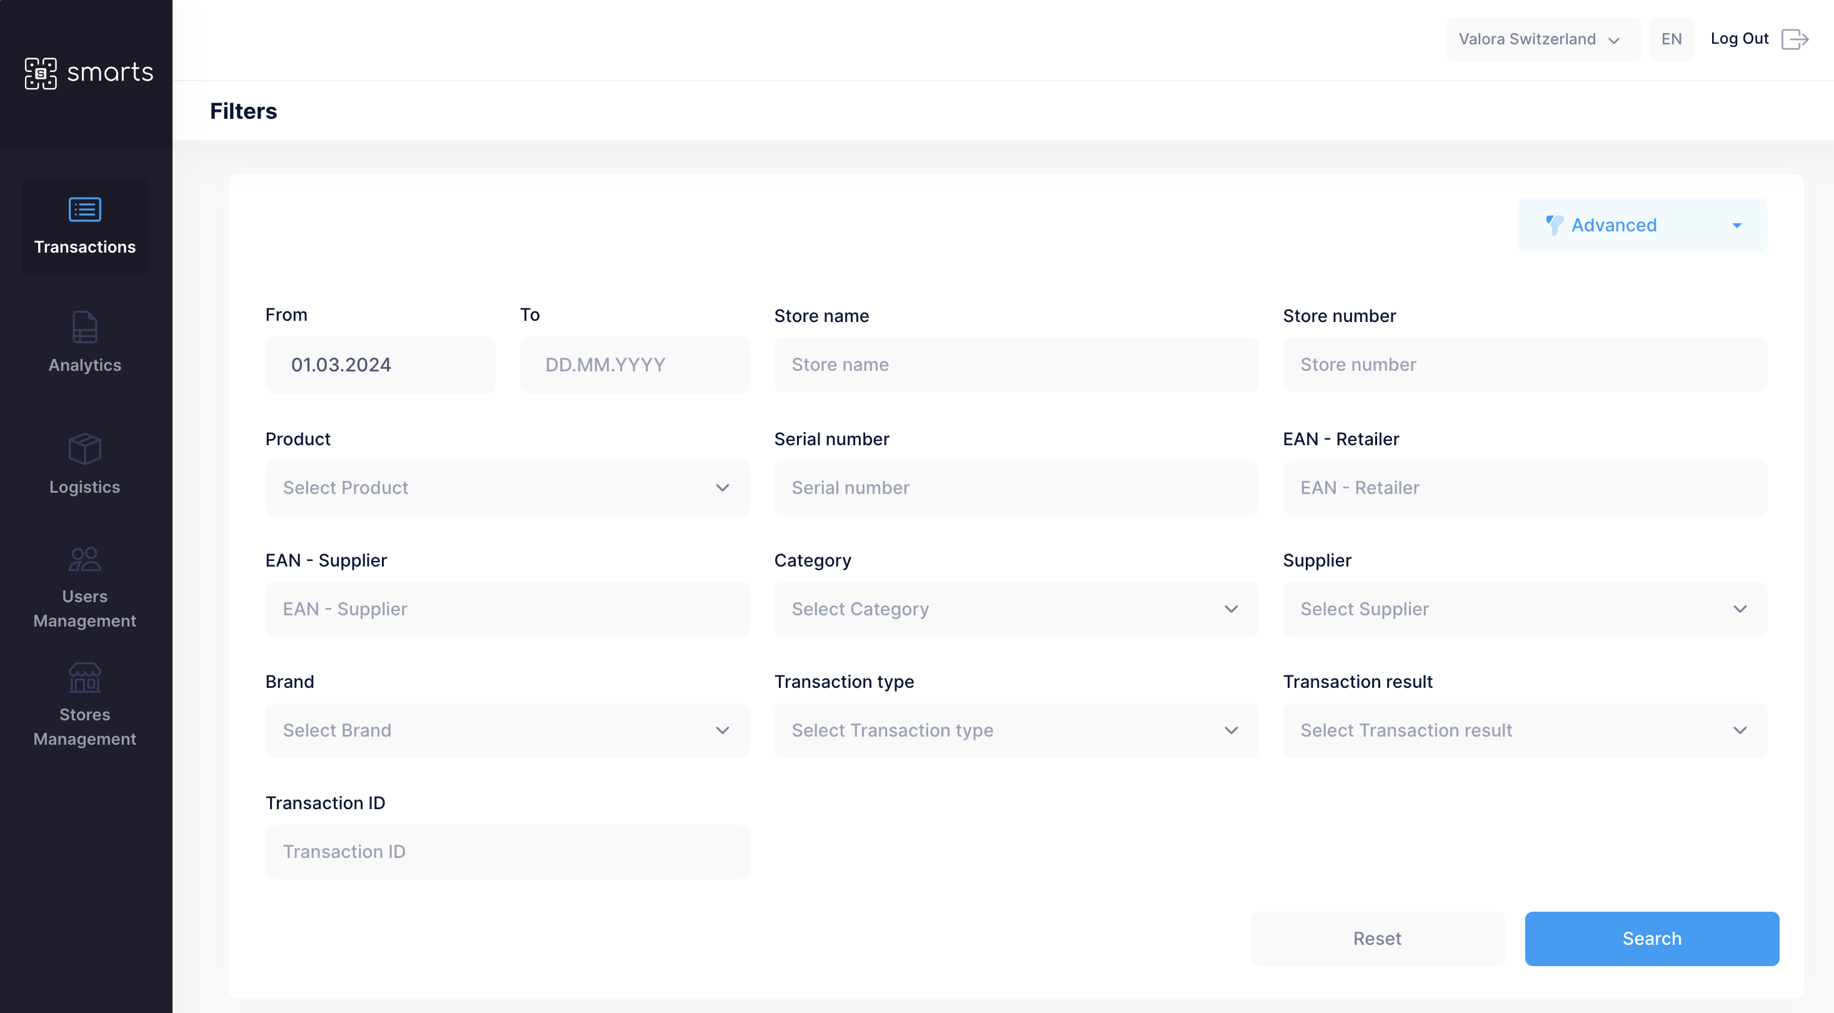
Task: Open the Select Supplier dropdown
Action: 1525,609
